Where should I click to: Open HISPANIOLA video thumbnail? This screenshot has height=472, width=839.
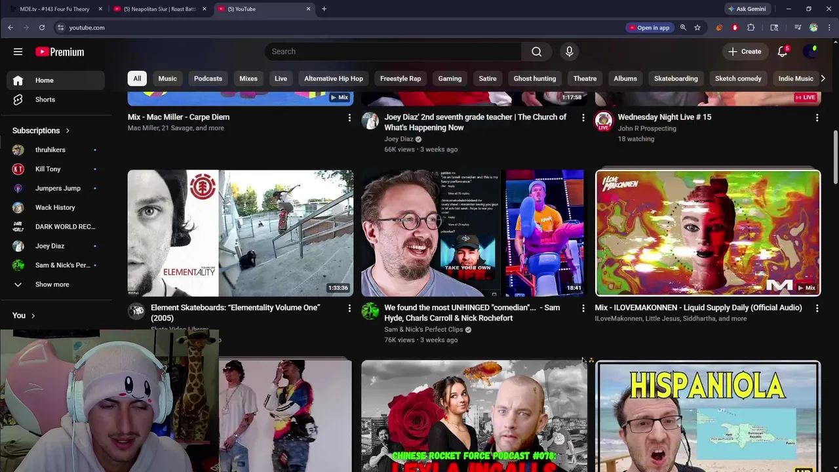(x=708, y=417)
